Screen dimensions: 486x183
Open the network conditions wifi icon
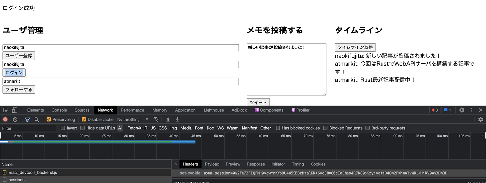(x=156, y=119)
